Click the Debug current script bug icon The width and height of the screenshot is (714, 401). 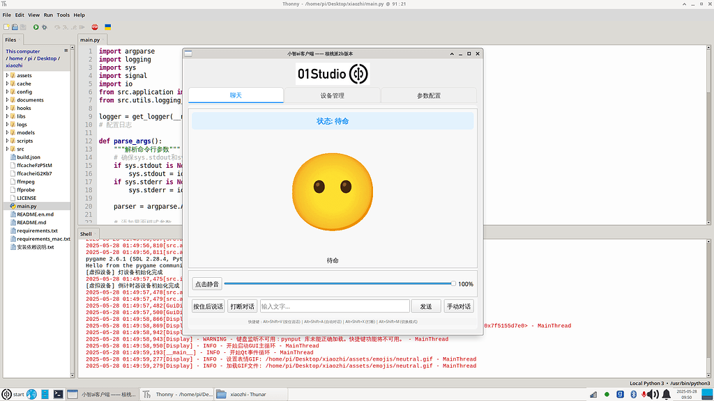point(45,27)
